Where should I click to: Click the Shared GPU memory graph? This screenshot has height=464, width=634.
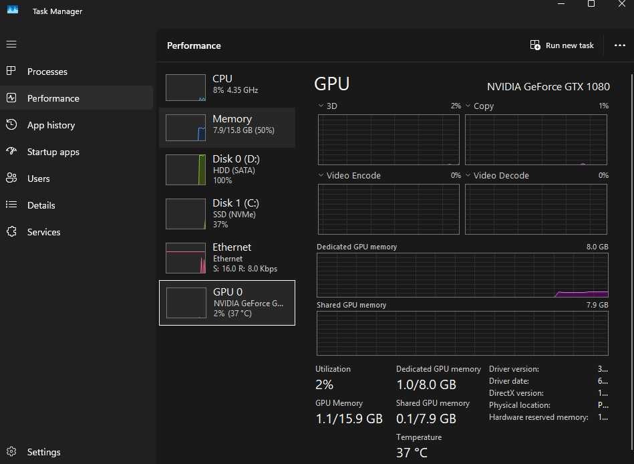[462, 334]
